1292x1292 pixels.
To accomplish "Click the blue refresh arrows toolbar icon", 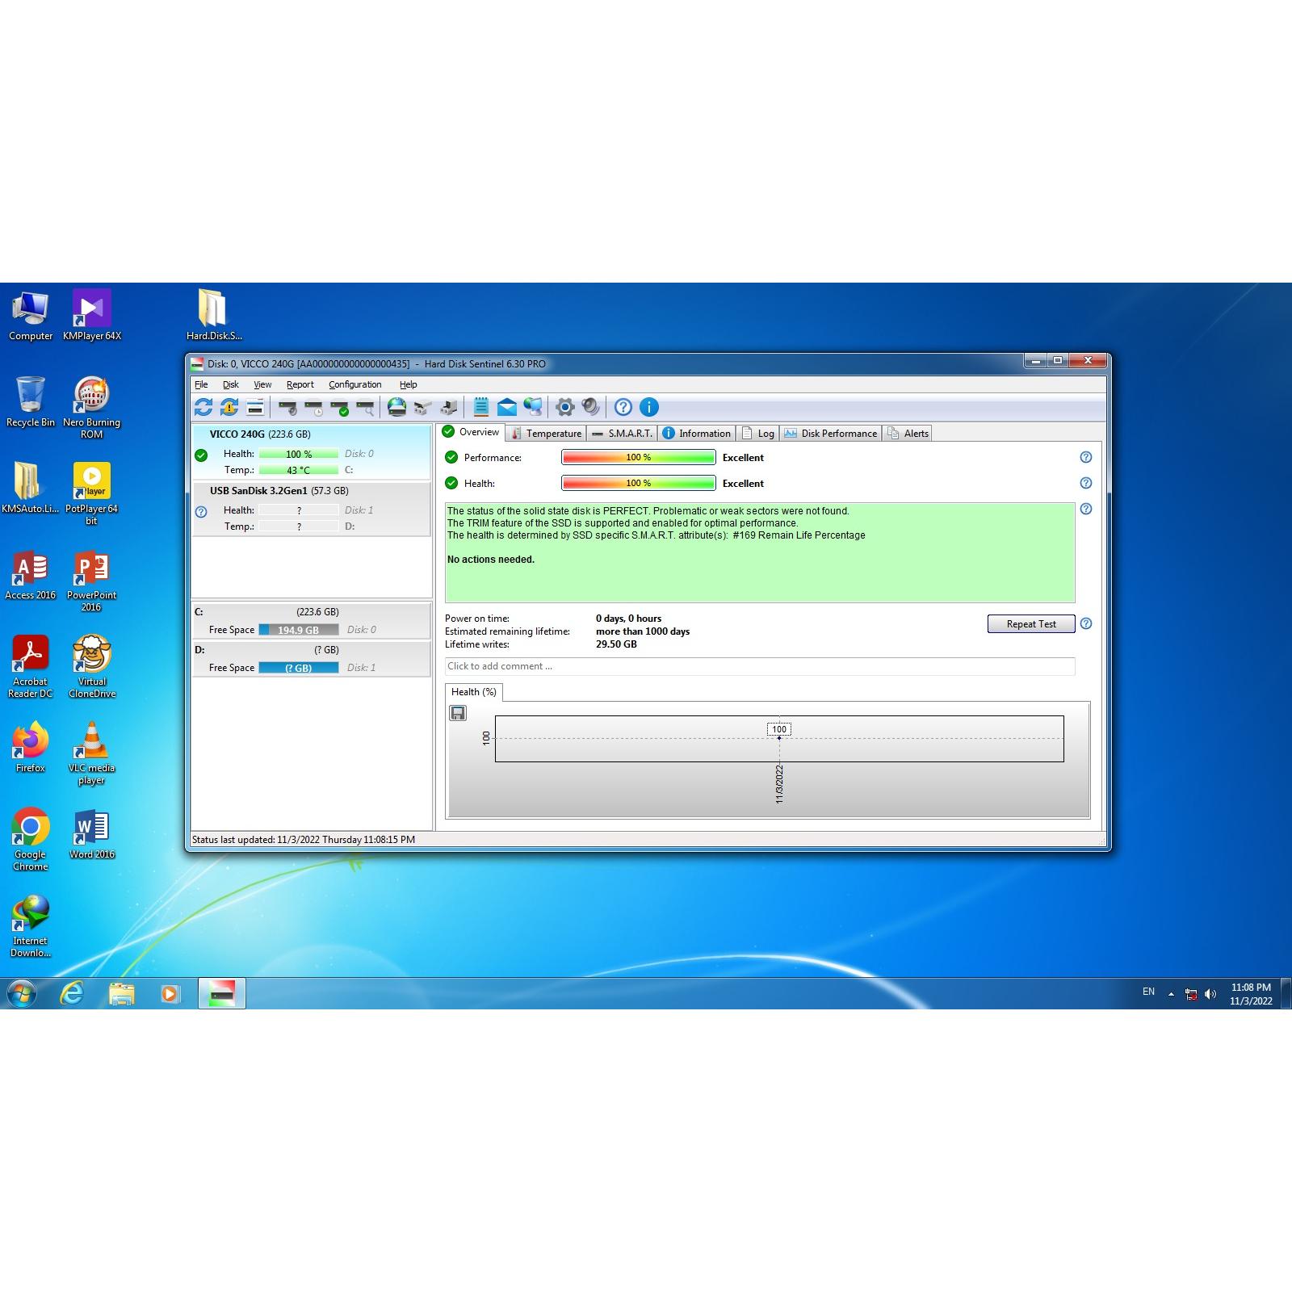I will (x=203, y=407).
